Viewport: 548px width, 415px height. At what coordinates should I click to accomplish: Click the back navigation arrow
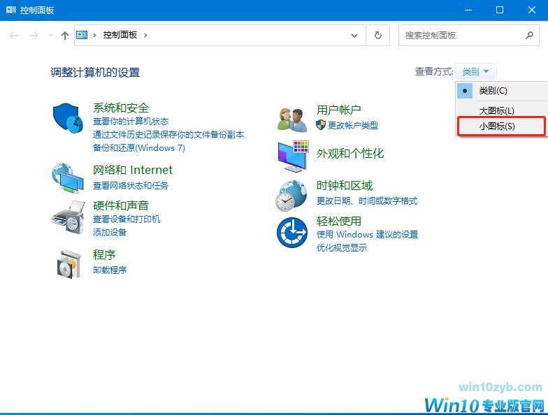[x=13, y=35]
